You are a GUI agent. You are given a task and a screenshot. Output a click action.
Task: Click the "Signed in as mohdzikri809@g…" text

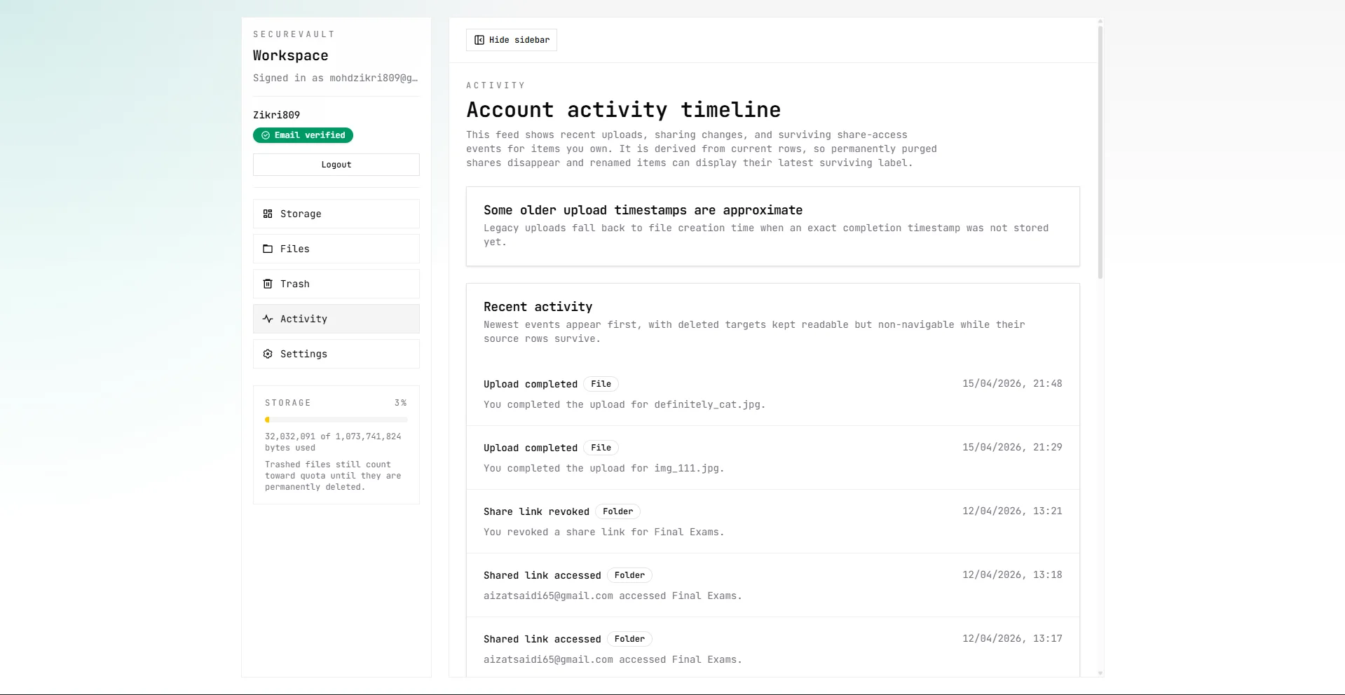click(x=335, y=78)
